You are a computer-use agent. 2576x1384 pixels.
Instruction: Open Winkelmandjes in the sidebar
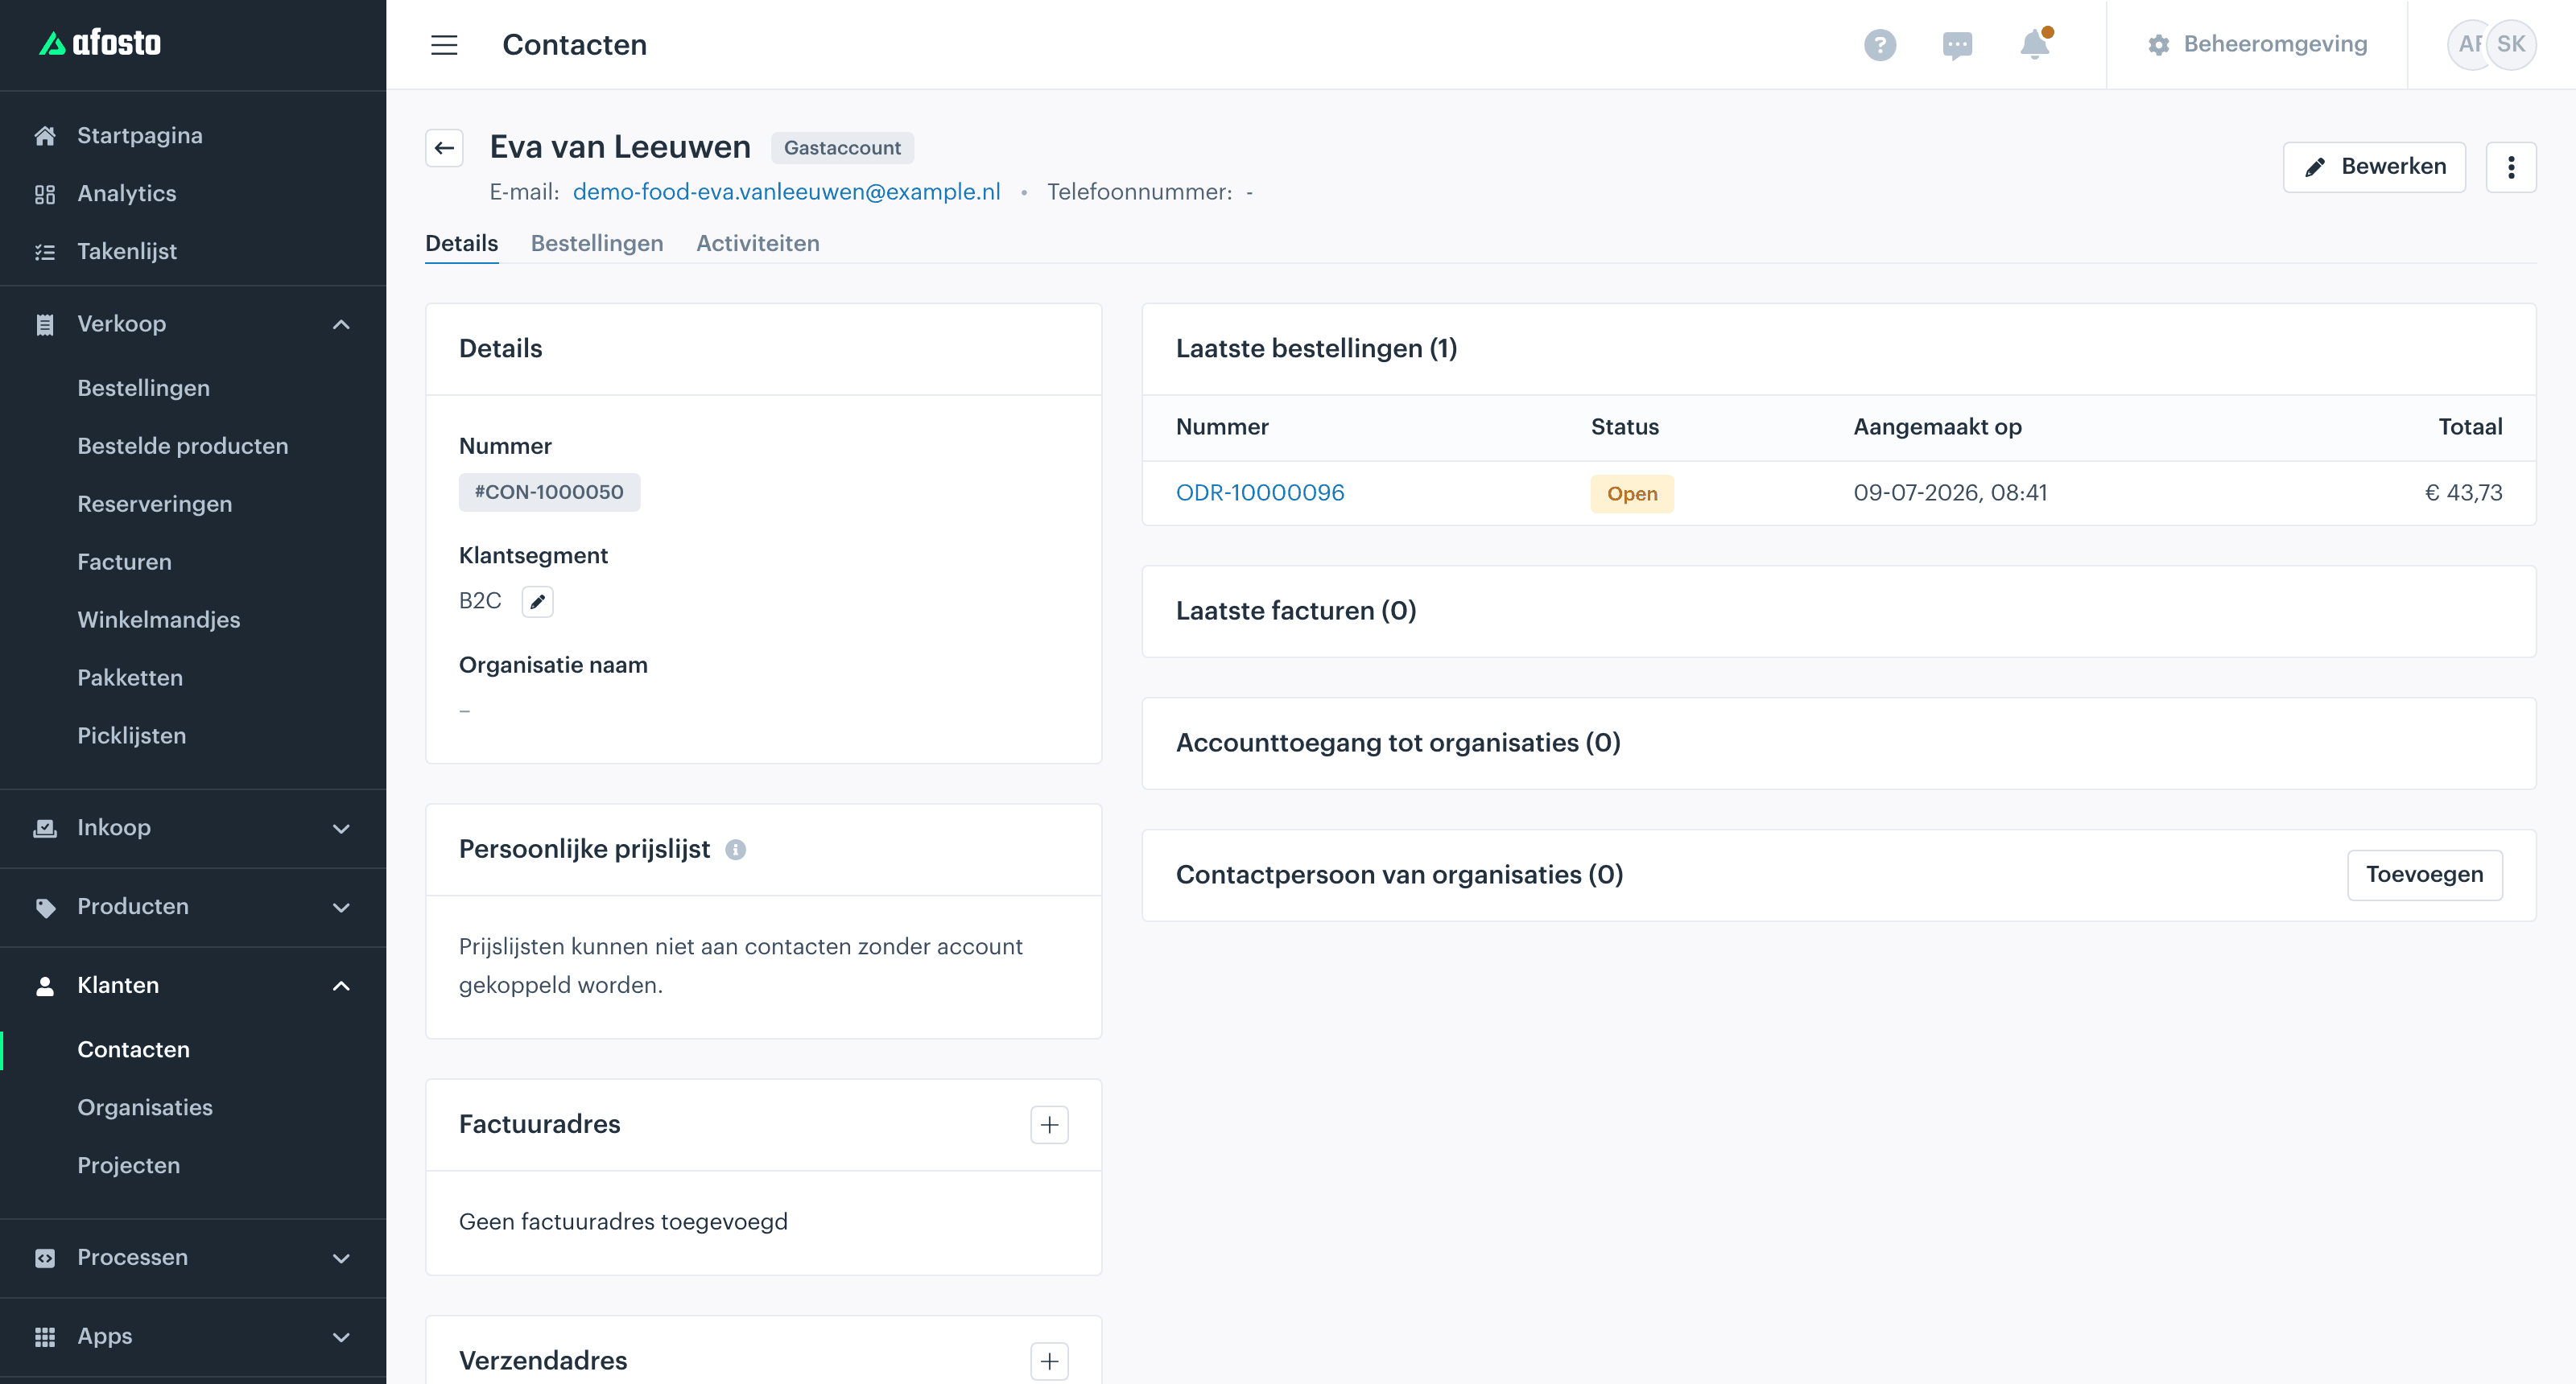pyautogui.click(x=159, y=620)
